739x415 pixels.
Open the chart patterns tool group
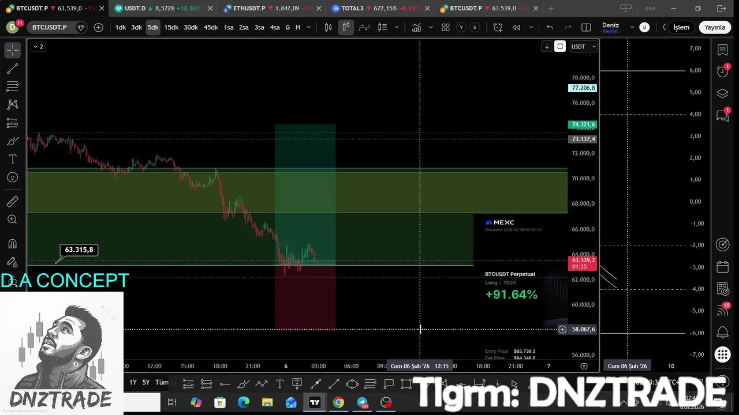click(x=12, y=104)
